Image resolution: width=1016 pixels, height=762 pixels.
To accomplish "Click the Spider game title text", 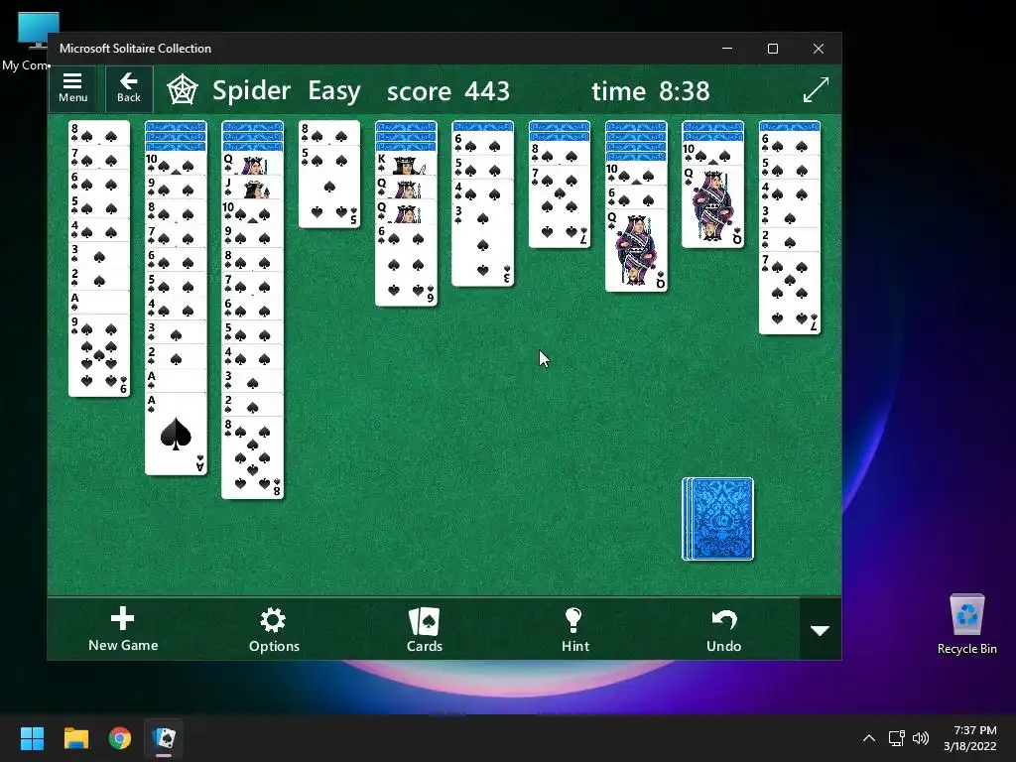I will pos(251,90).
